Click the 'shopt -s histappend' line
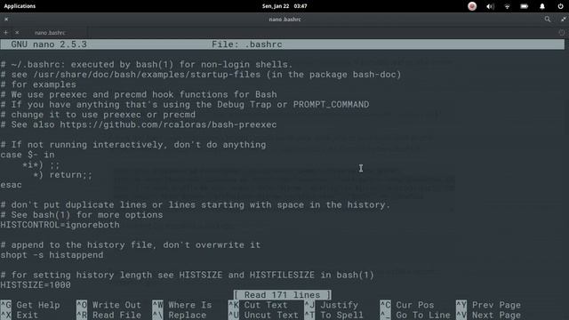 (52, 255)
